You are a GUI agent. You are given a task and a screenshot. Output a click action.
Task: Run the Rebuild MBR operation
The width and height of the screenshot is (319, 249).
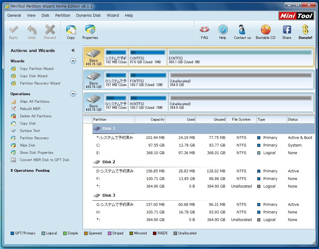click(x=30, y=109)
